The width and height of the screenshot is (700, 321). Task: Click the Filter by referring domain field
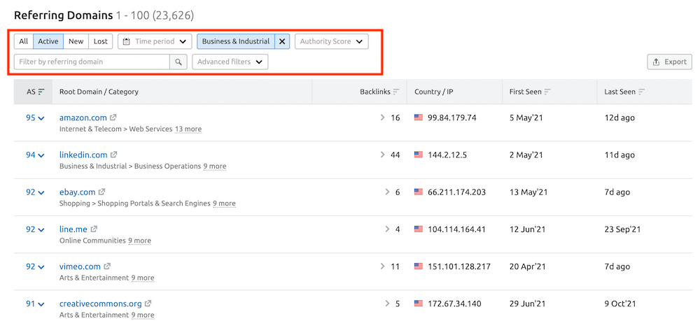(x=92, y=62)
